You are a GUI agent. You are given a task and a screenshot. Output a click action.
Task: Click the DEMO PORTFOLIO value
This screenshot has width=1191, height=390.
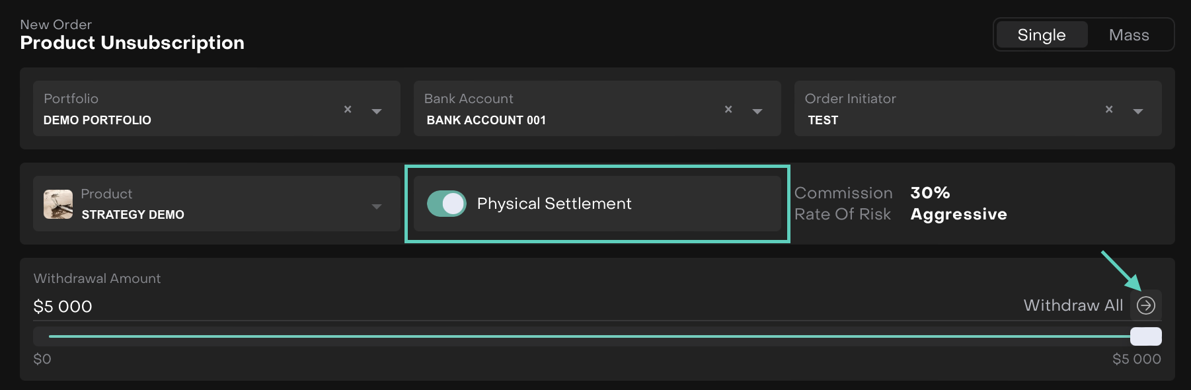(x=97, y=120)
